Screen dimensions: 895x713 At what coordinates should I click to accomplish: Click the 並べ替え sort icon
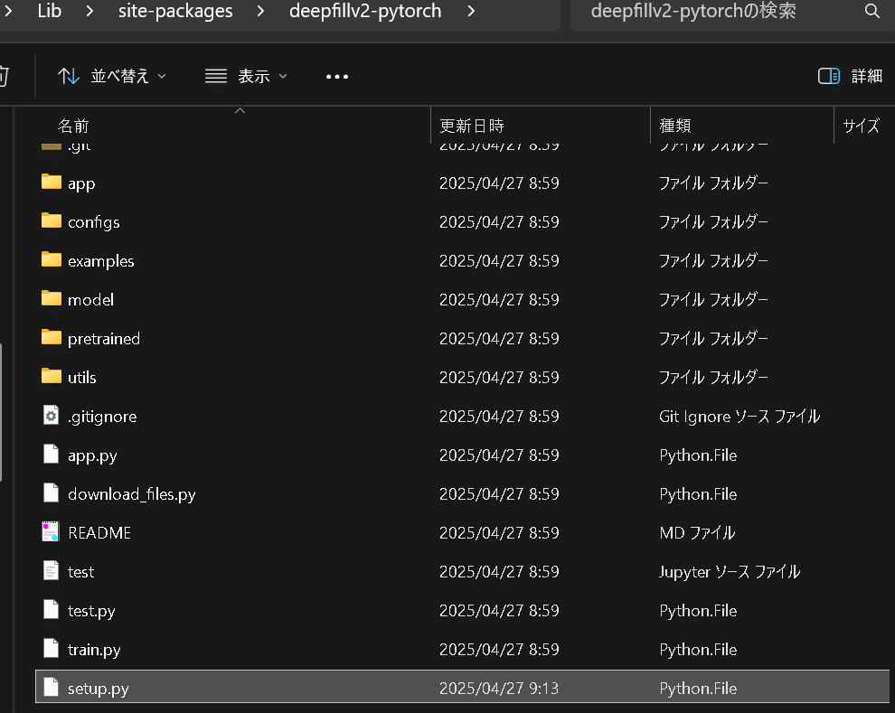click(x=69, y=76)
